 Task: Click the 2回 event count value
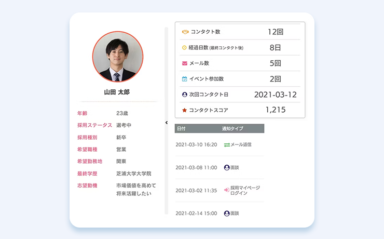coord(275,79)
